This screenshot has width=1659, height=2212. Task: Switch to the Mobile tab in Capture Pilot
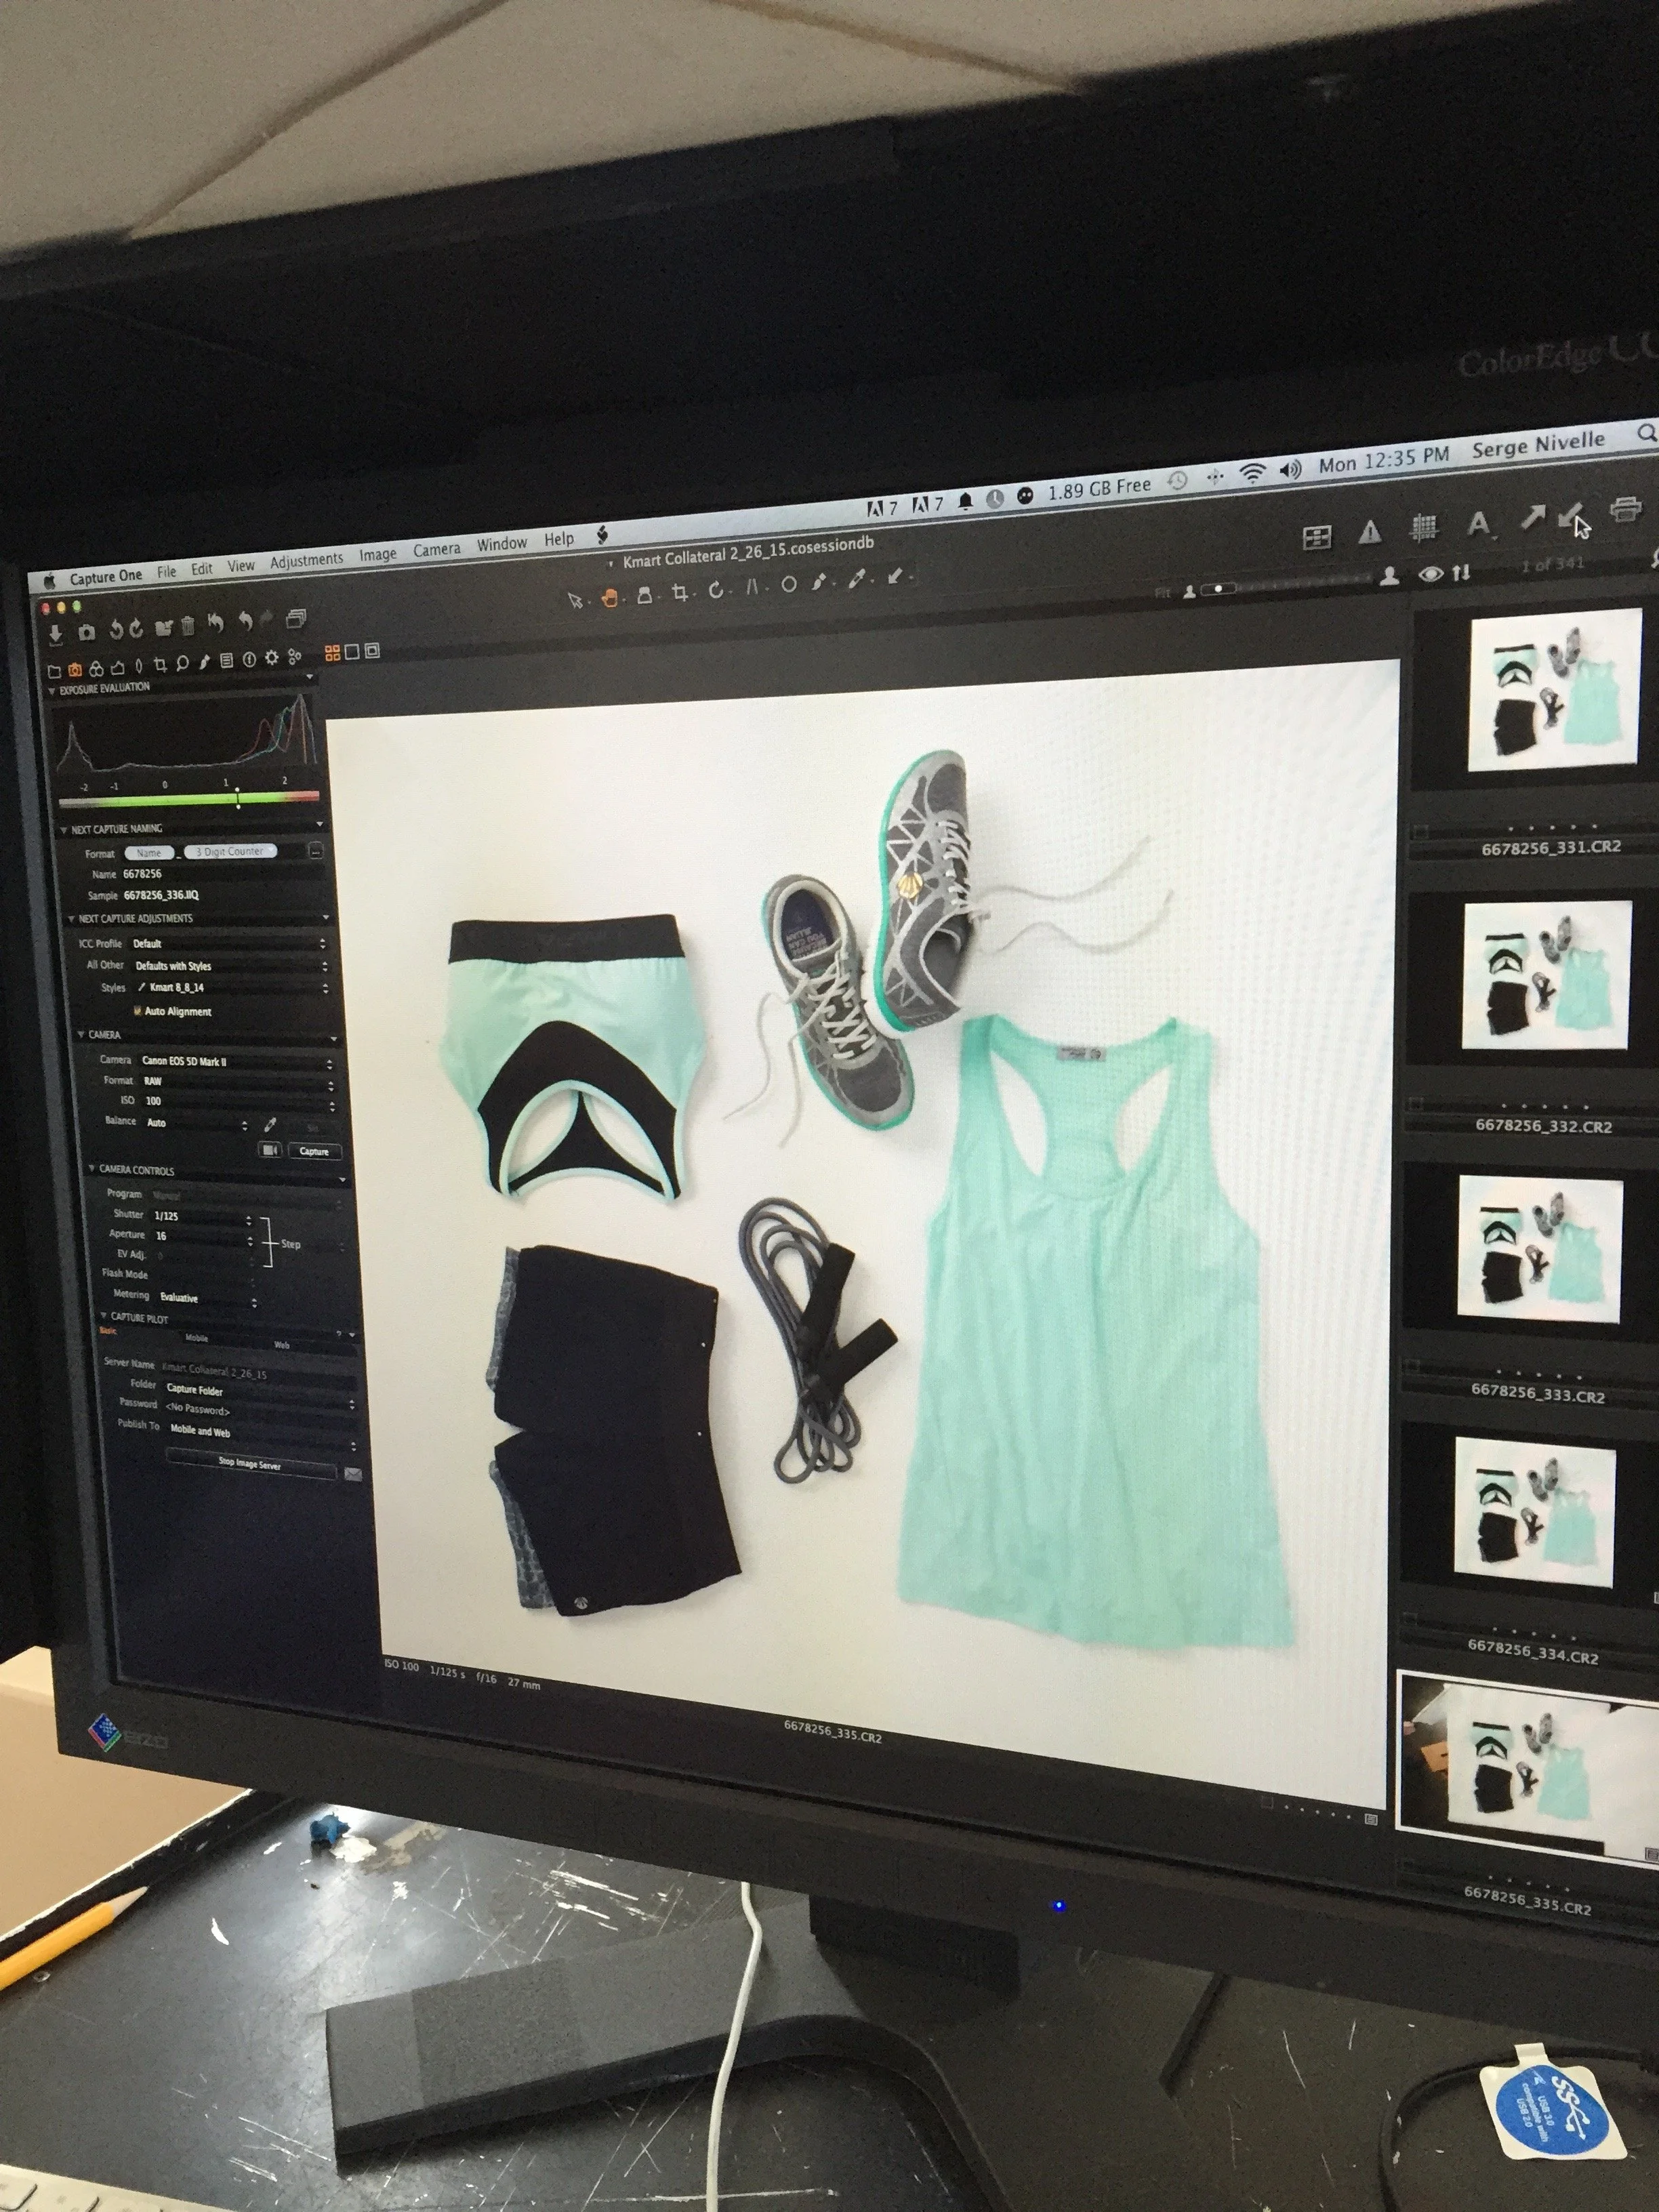(x=196, y=1338)
